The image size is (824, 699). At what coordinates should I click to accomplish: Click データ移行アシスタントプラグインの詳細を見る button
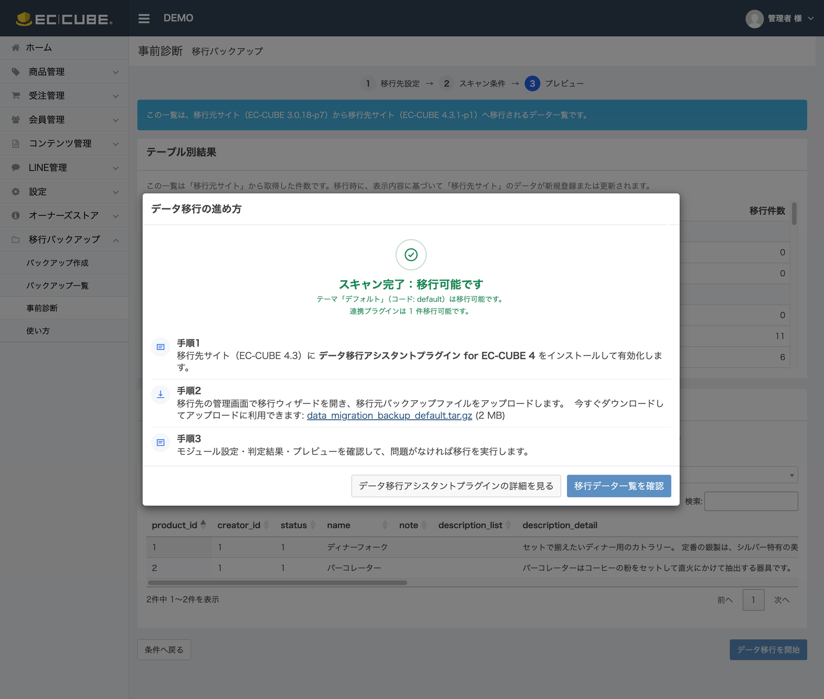point(456,486)
